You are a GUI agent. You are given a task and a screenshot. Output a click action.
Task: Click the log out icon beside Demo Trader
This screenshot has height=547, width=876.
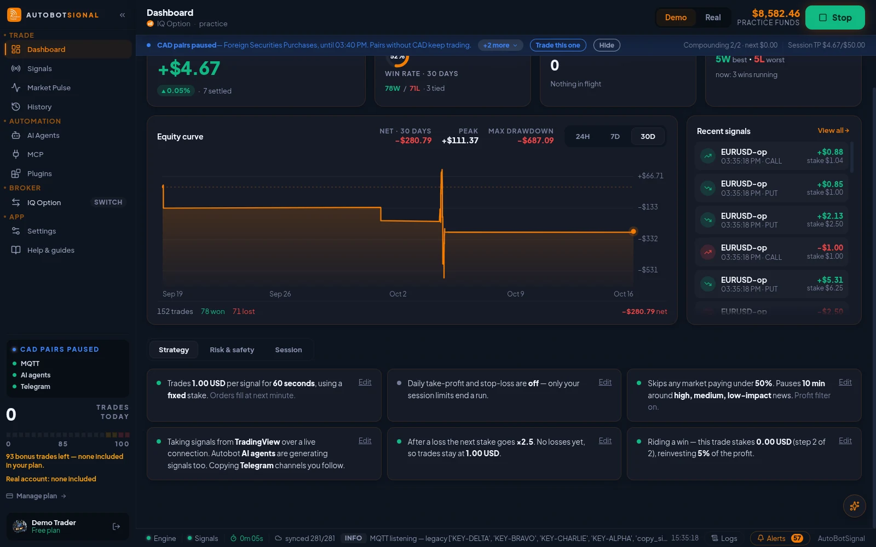116,527
